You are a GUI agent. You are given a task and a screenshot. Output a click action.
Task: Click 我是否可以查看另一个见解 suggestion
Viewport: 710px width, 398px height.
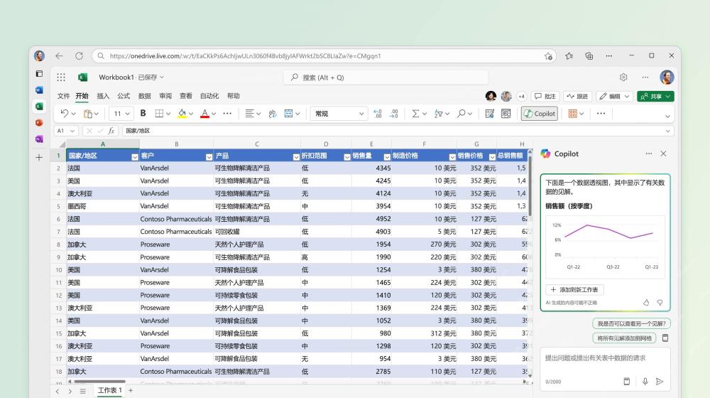[x=630, y=323]
